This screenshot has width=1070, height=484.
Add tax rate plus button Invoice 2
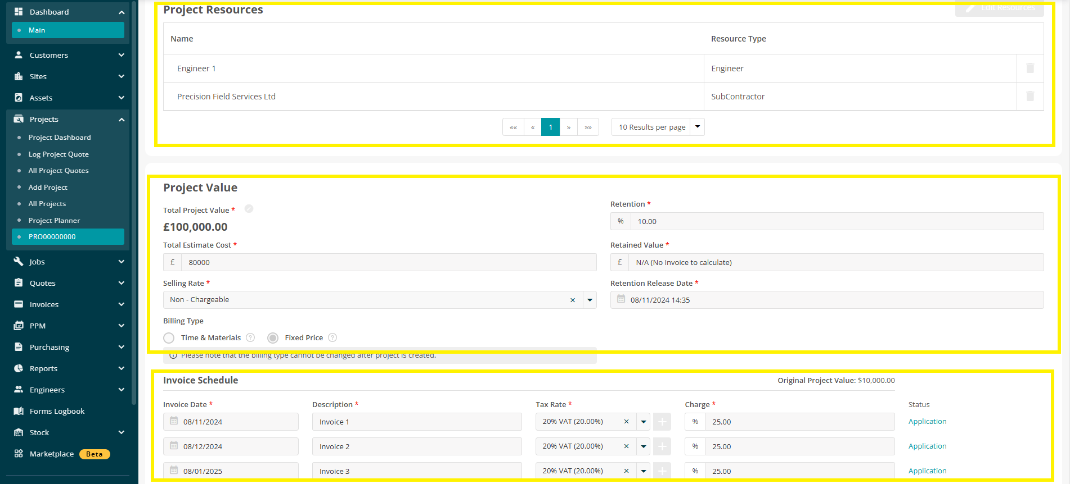pyautogui.click(x=662, y=446)
